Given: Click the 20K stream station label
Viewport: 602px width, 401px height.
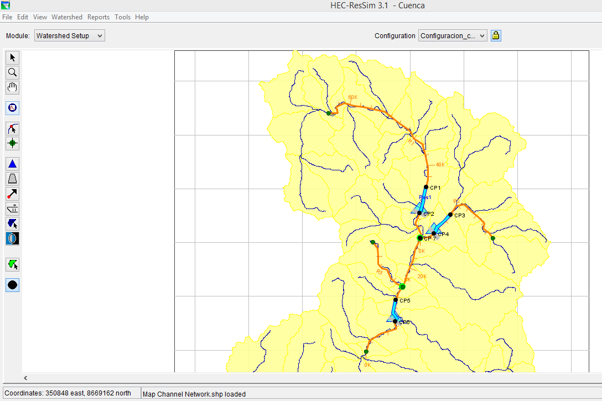Looking at the screenshot, I should (422, 277).
